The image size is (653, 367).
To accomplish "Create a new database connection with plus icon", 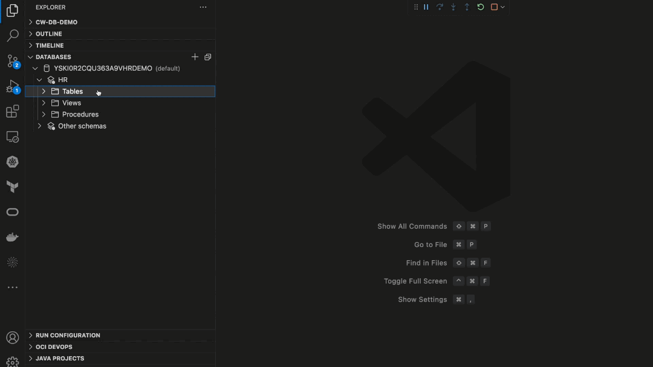I will pos(195,56).
